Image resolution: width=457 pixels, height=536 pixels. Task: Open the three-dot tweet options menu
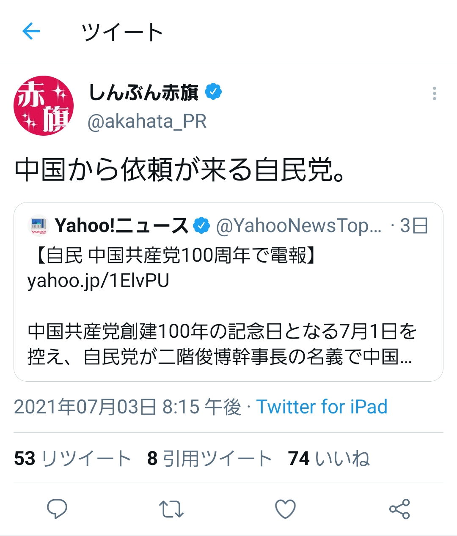pos(434,93)
